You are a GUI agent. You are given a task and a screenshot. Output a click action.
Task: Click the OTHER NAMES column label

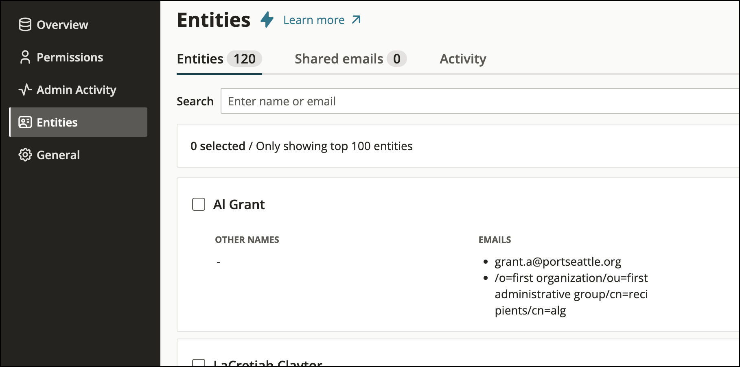tap(247, 240)
